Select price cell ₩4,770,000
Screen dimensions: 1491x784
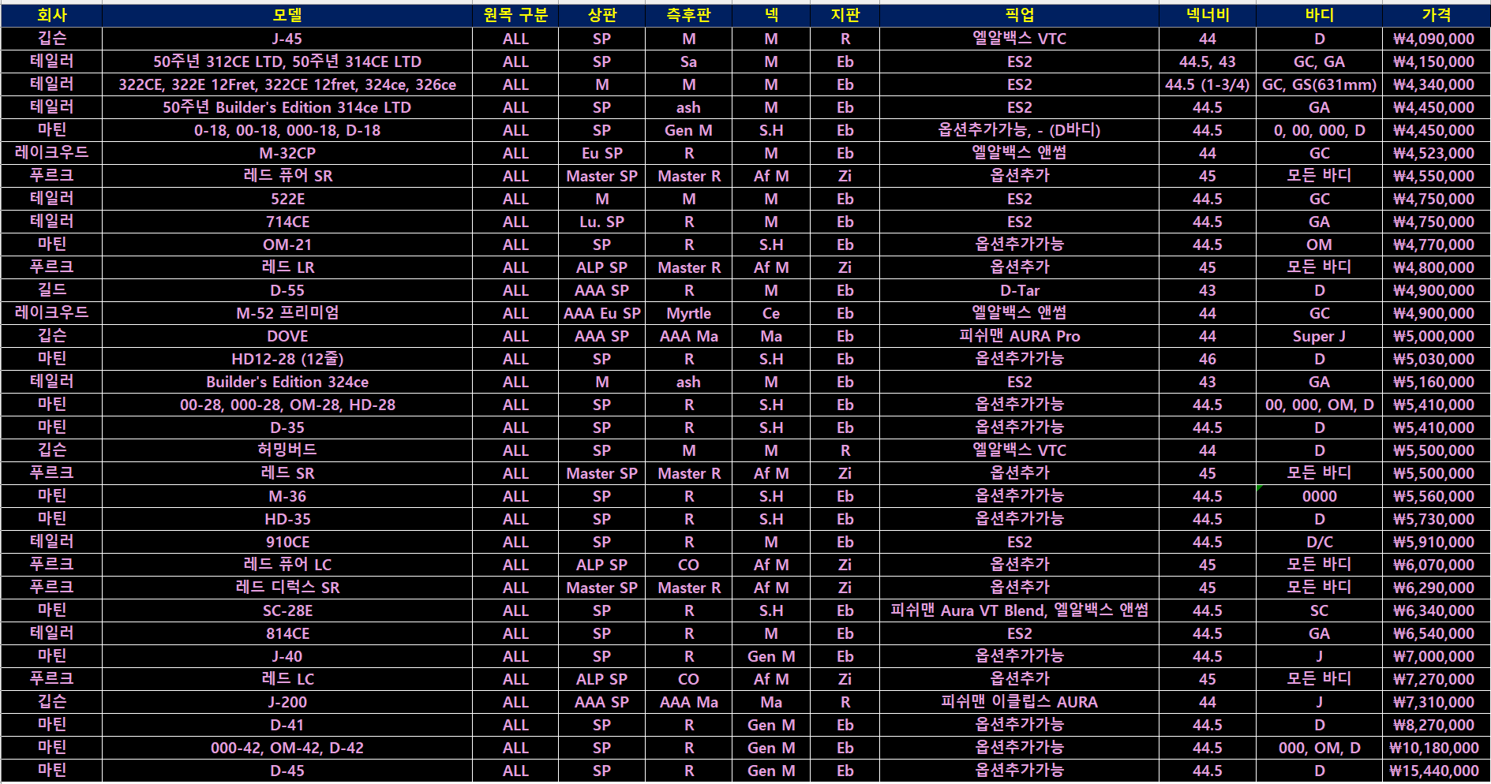pos(1436,245)
